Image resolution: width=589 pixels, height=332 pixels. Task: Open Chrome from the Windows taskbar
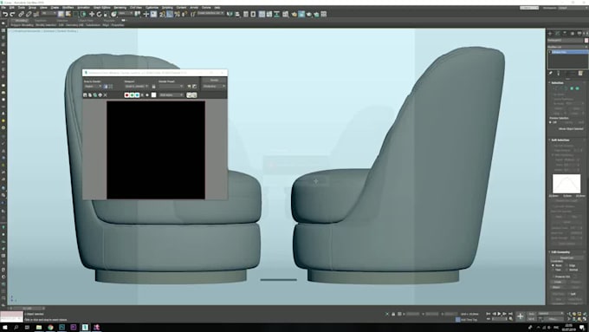click(50, 328)
